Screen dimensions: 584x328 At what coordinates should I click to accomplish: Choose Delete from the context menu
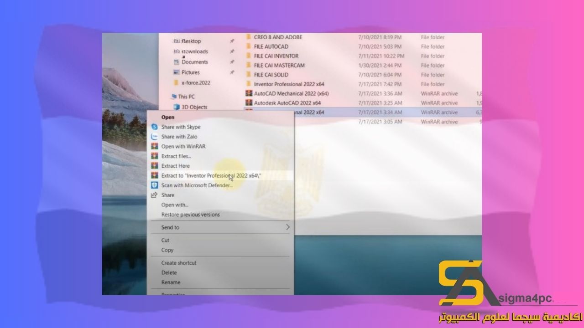pyautogui.click(x=169, y=272)
